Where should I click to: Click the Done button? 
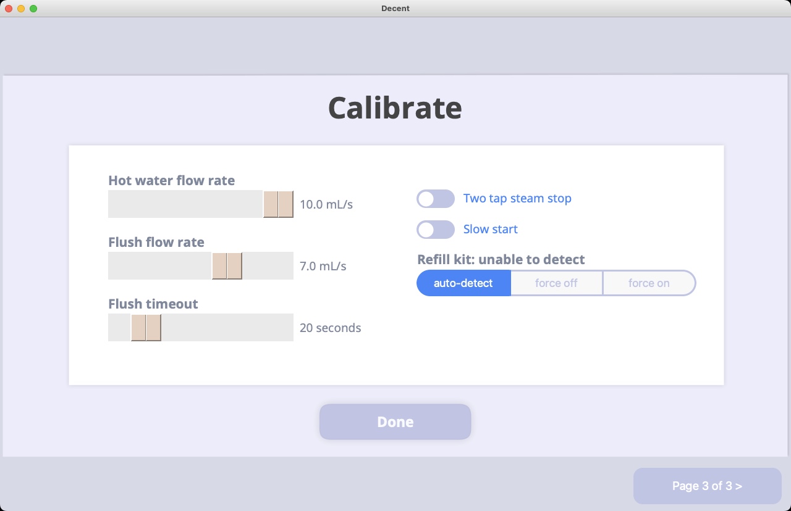[x=395, y=422]
